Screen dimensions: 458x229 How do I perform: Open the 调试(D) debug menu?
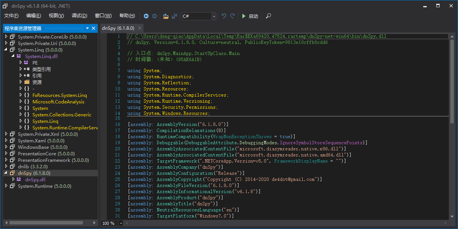click(79, 16)
